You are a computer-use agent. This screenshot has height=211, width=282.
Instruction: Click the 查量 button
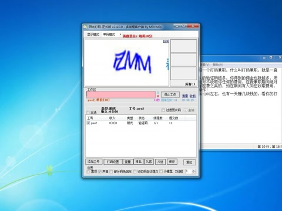point(127,162)
